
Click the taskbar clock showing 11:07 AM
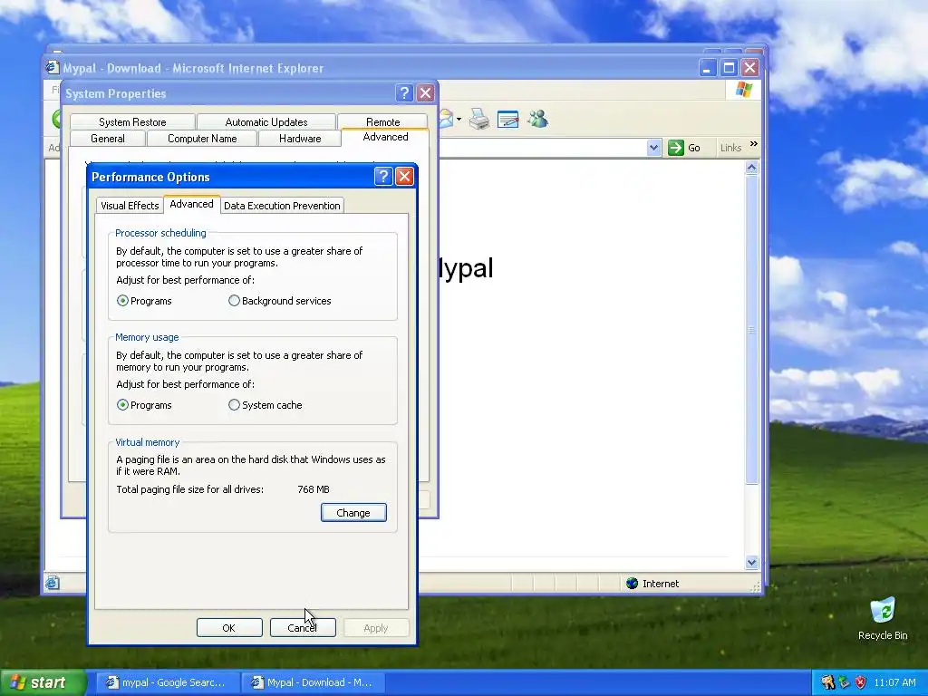[894, 682]
